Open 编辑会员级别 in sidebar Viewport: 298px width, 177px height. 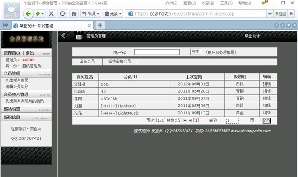(17, 87)
